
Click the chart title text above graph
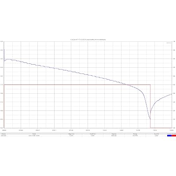pyautogui.click(x=88, y=40)
